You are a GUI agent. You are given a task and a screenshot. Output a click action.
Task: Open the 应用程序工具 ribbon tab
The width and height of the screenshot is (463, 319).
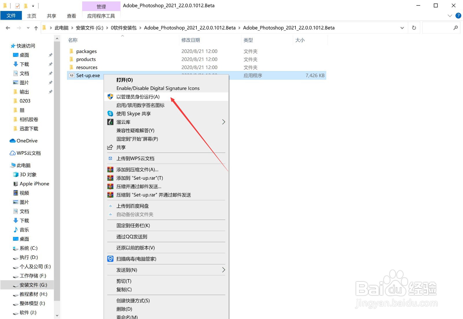pyautogui.click(x=101, y=16)
